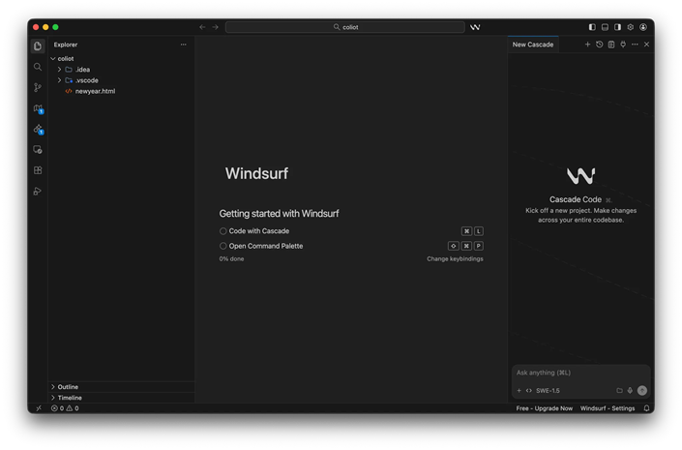The image size is (682, 450).
Task: Start a new Cascade with the plus icon
Action: click(x=587, y=45)
